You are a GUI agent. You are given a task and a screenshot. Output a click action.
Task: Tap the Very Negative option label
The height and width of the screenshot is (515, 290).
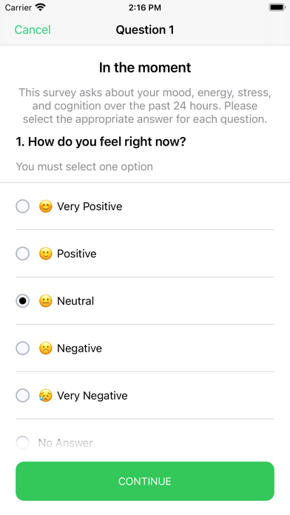tap(92, 396)
